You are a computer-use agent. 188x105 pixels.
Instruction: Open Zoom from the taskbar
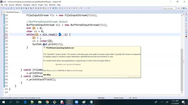[76, 102]
